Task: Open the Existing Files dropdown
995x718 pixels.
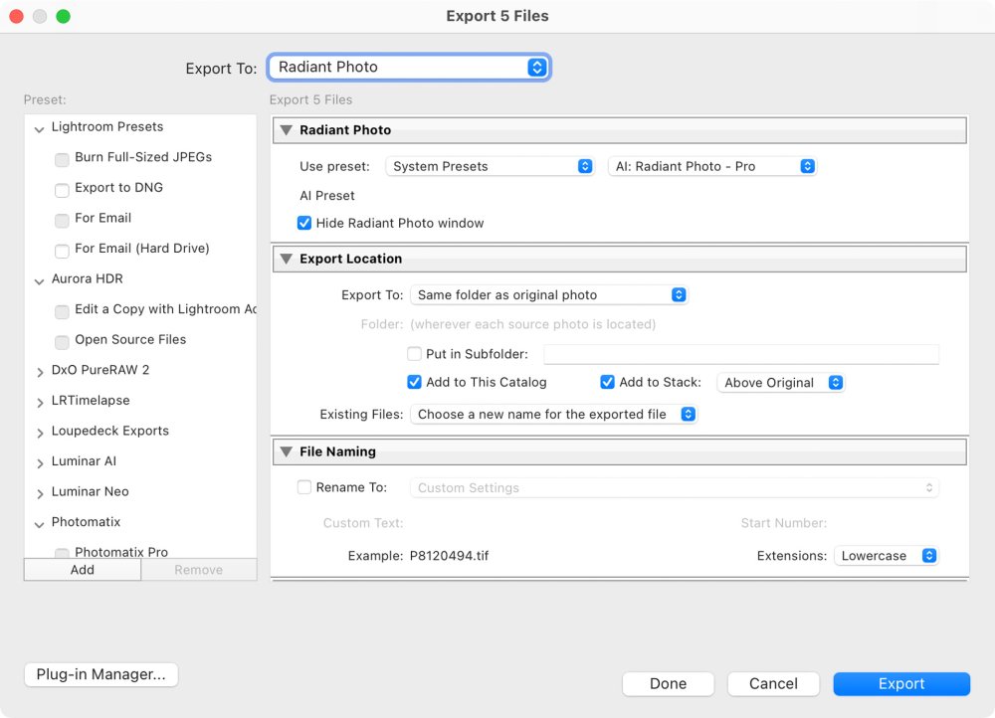Action: [554, 414]
